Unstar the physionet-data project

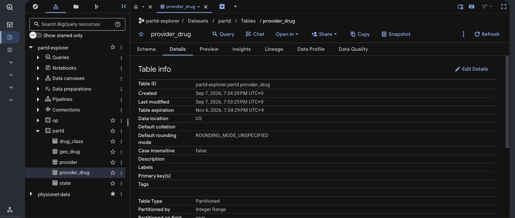(113, 194)
